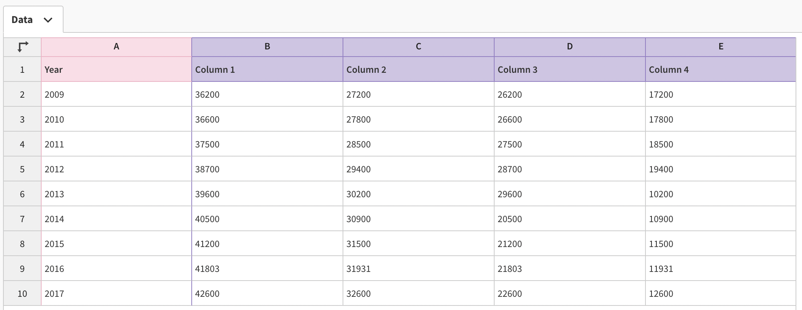Select the Year header cell
Image resolution: width=802 pixels, height=310 pixels.
coord(116,69)
